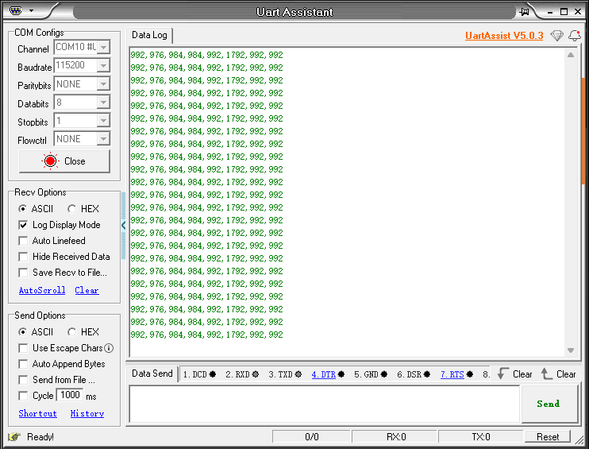The image size is (589, 449).
Task: Click the window resize grip
Action: point(579,439)
